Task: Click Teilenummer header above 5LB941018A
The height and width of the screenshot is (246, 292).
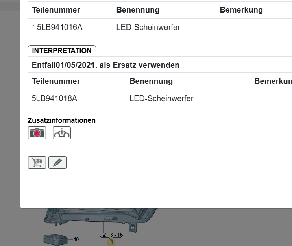Action: click(56, 81)
